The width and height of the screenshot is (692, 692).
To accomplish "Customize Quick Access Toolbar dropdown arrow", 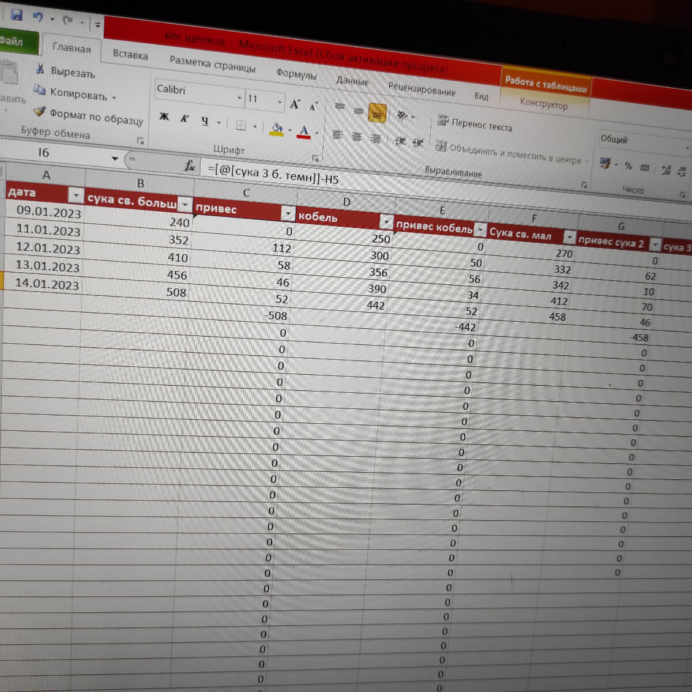I will tap(97, 25).
